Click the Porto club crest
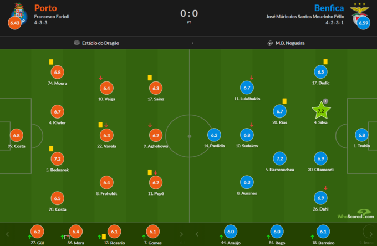The height and width of the screenshot is (246, 377). click(15, 11)
